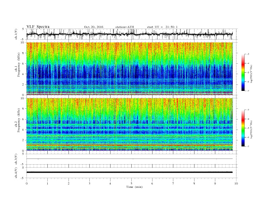Click the ch.1 spectrogram color scale bar
Screen dimensions: 266x206
[243, 73]
